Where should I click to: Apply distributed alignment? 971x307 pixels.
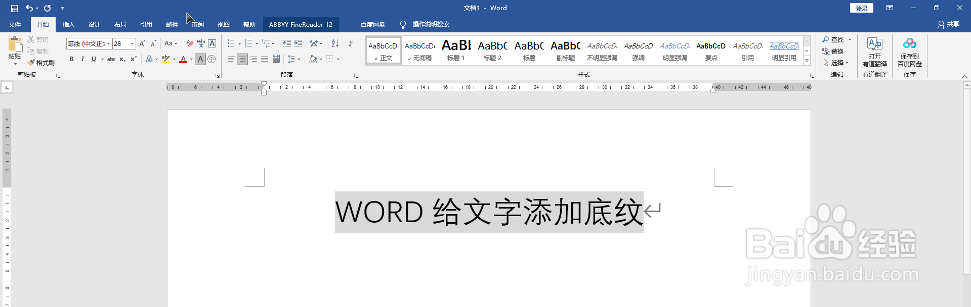[x=276, y=59]
